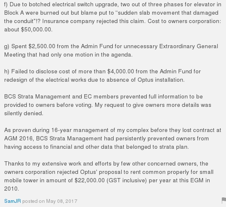Click the 'posted on' label beside SamJR
This screenshot has width=226, height=207.
[34, 201]
